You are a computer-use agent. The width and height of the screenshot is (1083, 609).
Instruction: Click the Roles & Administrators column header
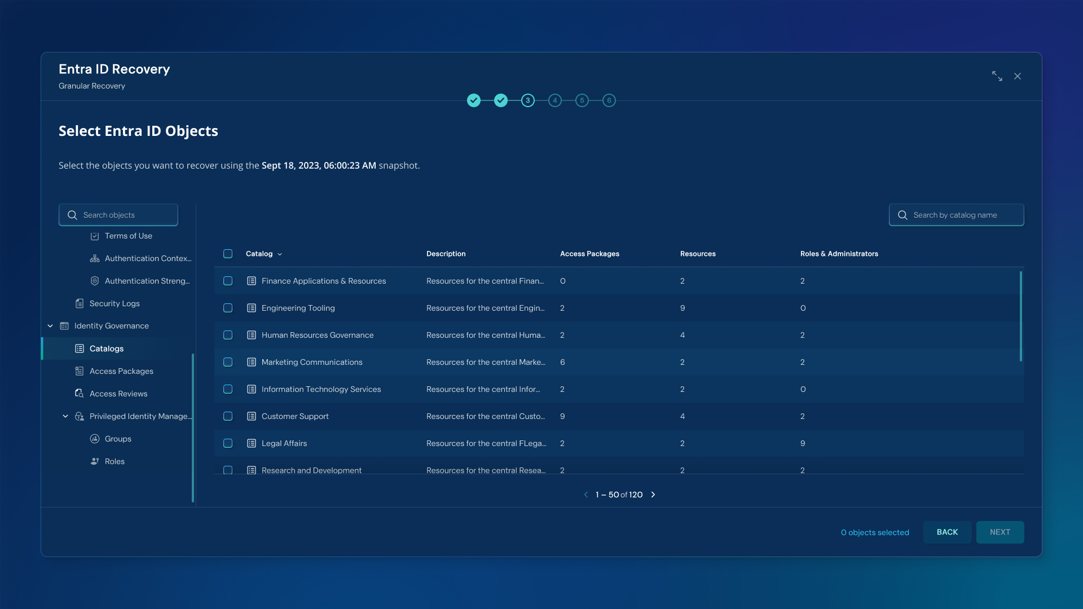[839, 254]
